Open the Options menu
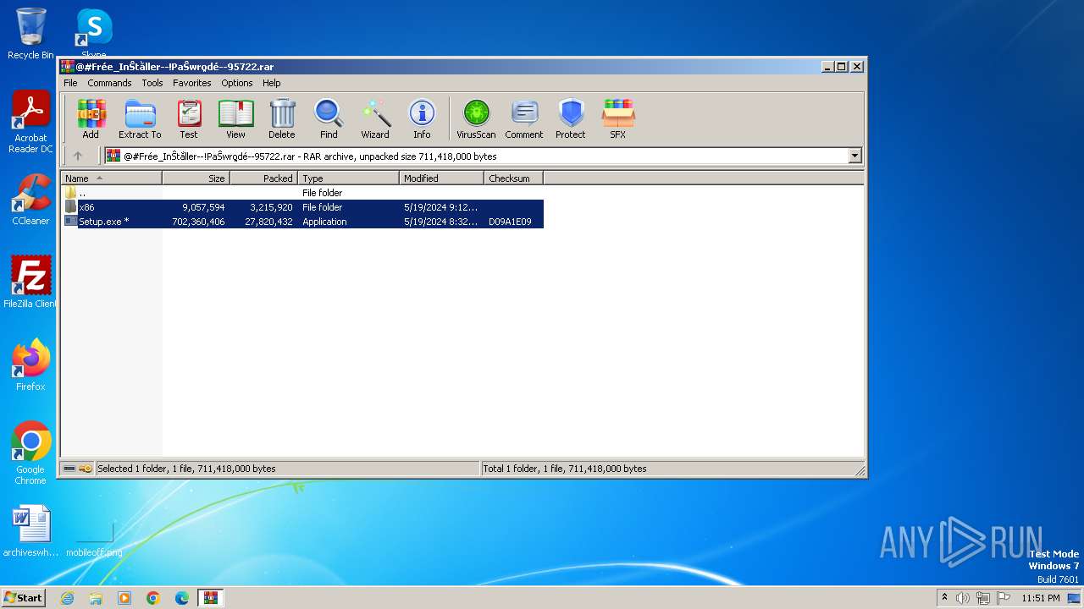 pos(237,83)
